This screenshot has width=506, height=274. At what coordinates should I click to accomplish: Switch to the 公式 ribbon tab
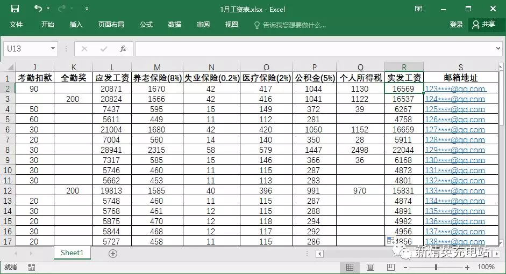[146, 25]
